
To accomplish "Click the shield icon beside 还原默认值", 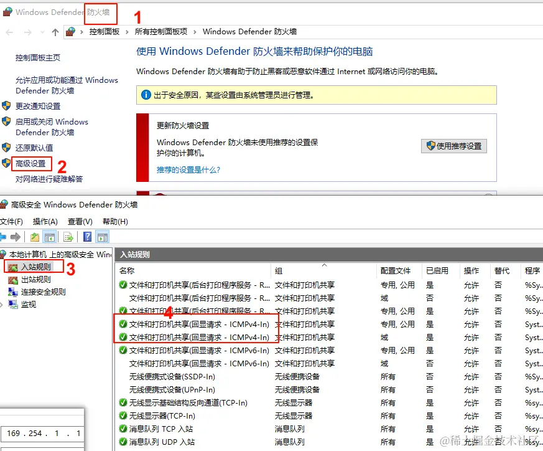I will (6, 147).
